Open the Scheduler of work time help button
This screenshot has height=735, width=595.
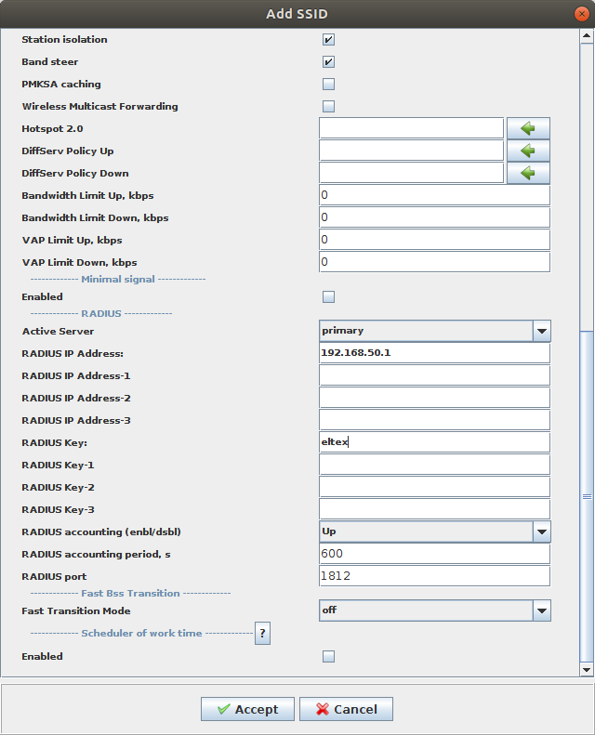point(263,634)
